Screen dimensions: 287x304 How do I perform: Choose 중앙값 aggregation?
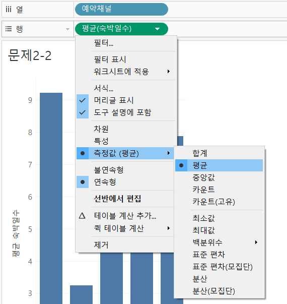pos(219,177)
